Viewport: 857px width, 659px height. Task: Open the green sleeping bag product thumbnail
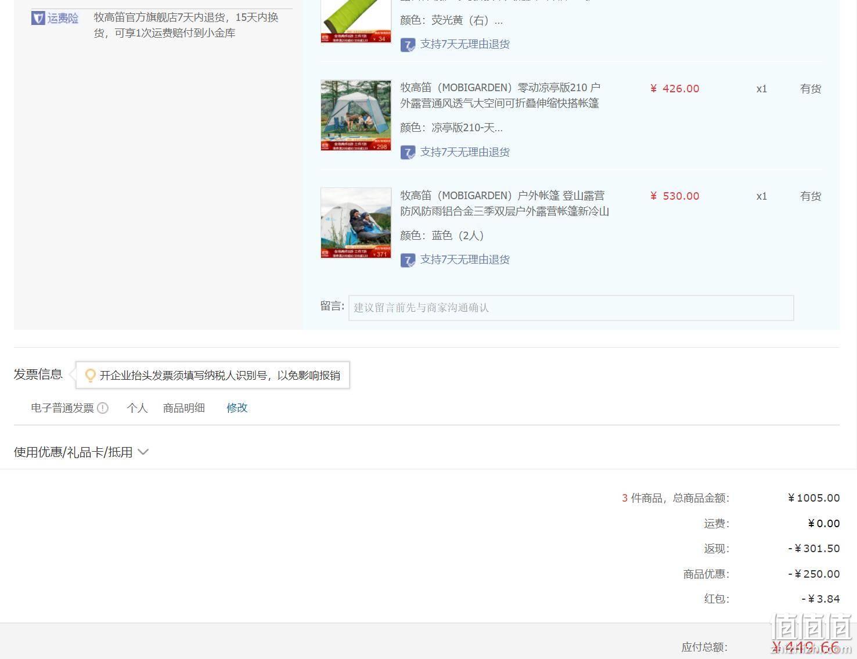tap(356, 21)
